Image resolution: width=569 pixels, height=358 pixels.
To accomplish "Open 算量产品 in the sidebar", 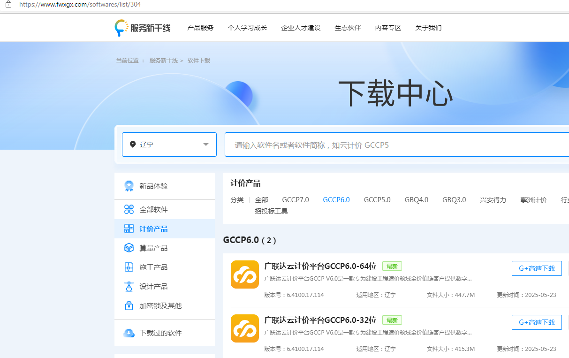I will click(x=165, y=248).
